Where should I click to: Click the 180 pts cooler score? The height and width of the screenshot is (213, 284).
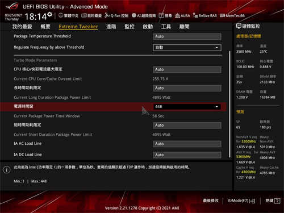pyautogui.click(x=265, y=127)
